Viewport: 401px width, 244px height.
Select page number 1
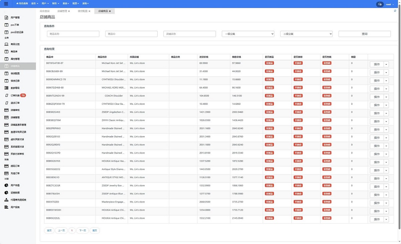click(72, 231)
